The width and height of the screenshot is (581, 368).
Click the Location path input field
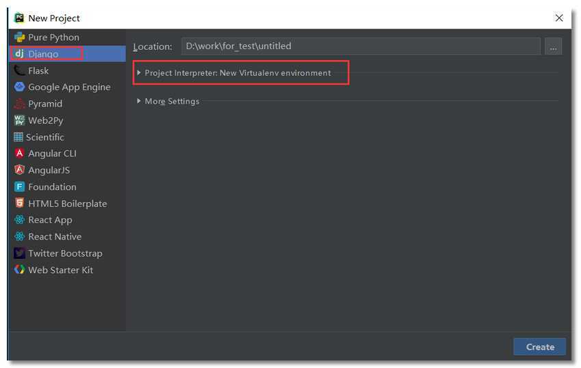point(361,46)
